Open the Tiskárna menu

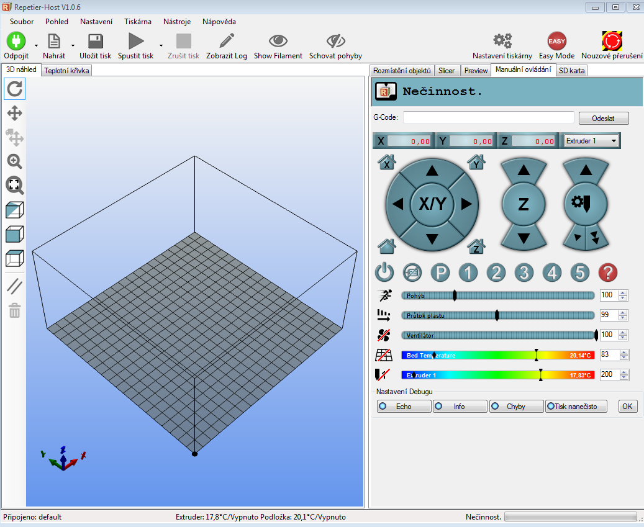click(137, 22)
